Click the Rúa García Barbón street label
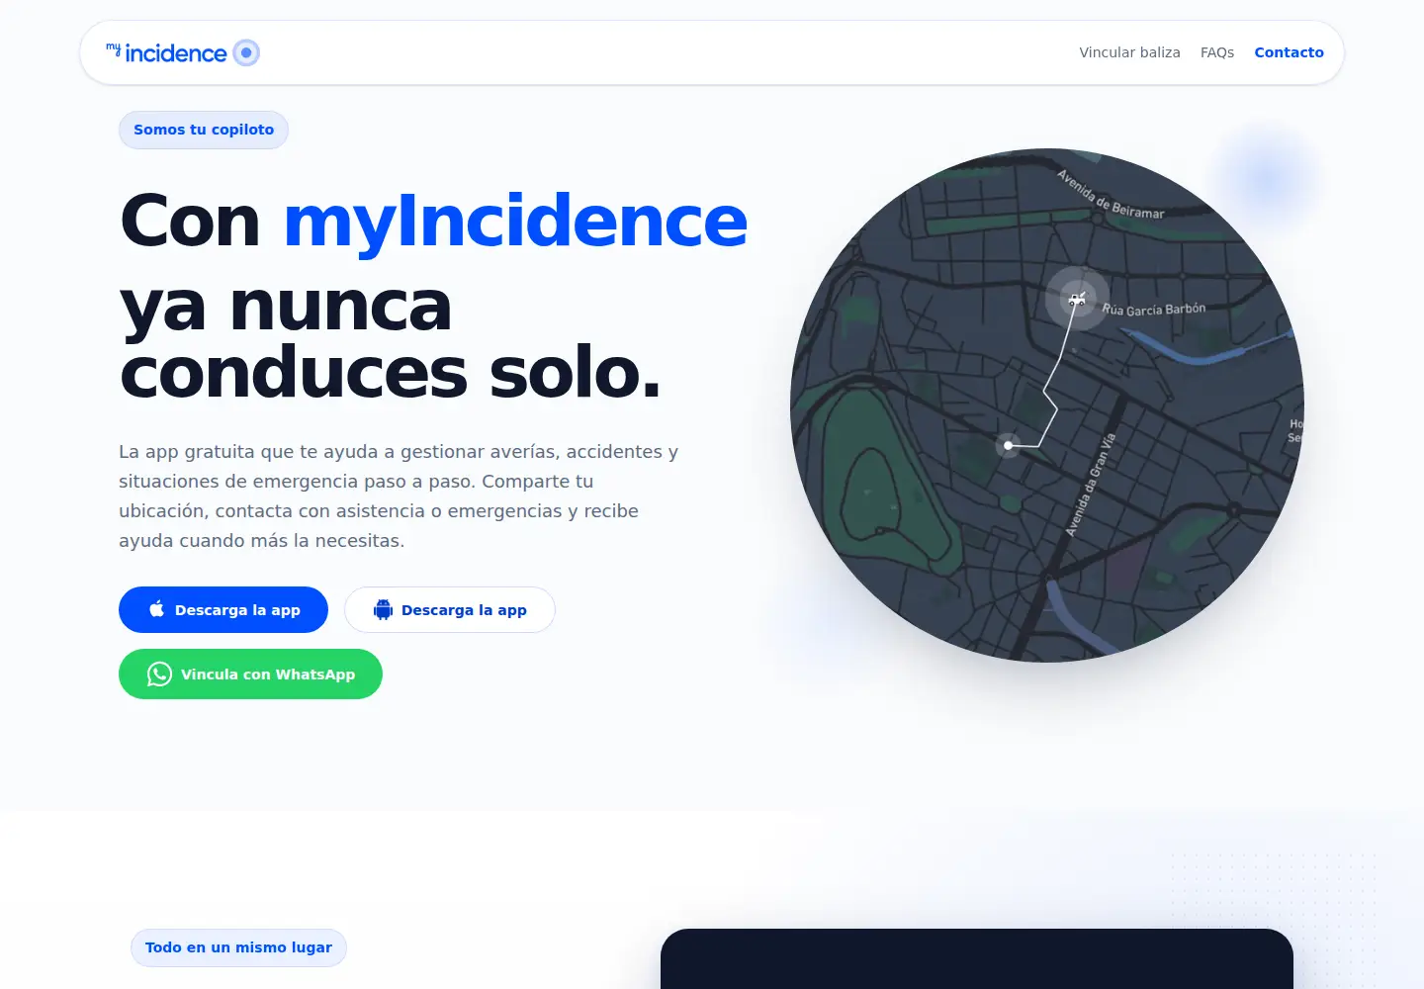 pyautogui.click(x=1154, y=310)
